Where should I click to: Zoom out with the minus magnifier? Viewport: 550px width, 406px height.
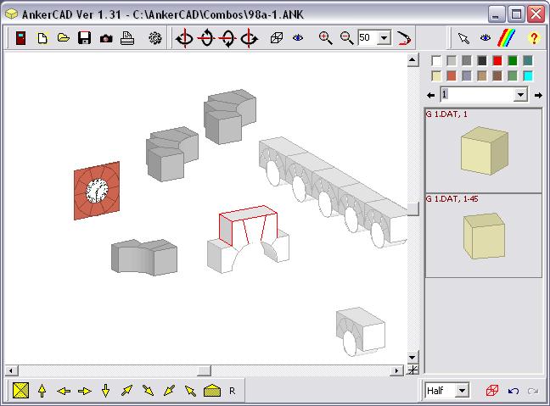tap(346, 38)
